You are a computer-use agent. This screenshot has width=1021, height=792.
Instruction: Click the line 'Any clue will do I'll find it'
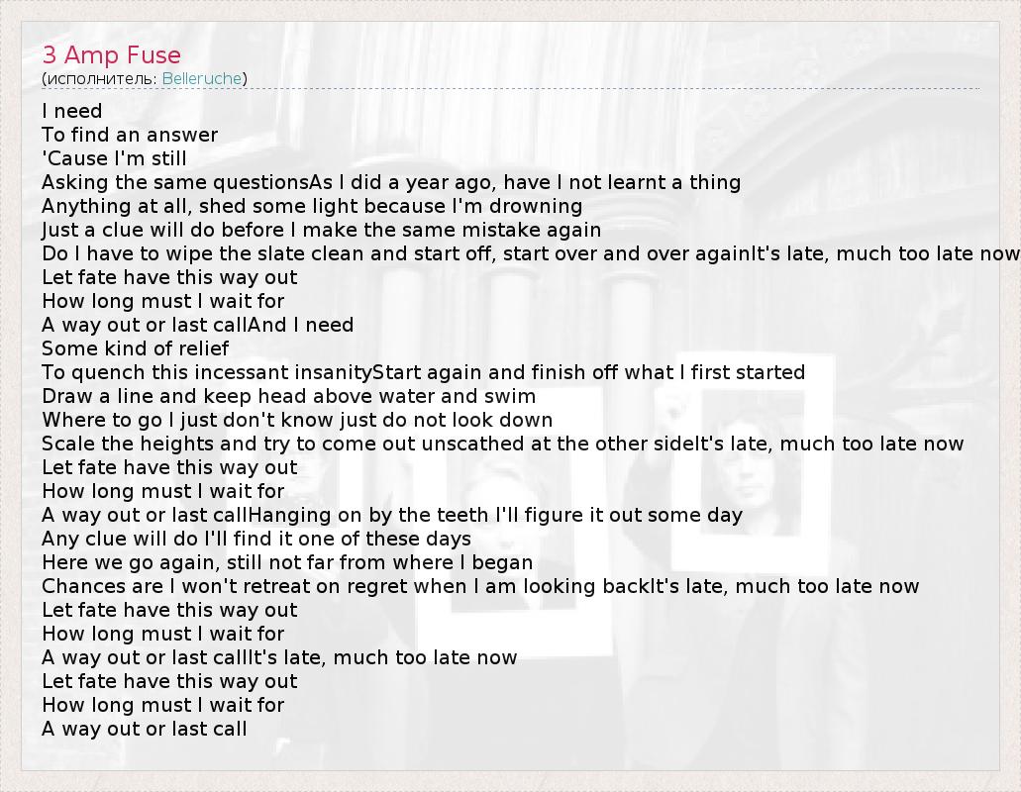(x=256, y=539)
